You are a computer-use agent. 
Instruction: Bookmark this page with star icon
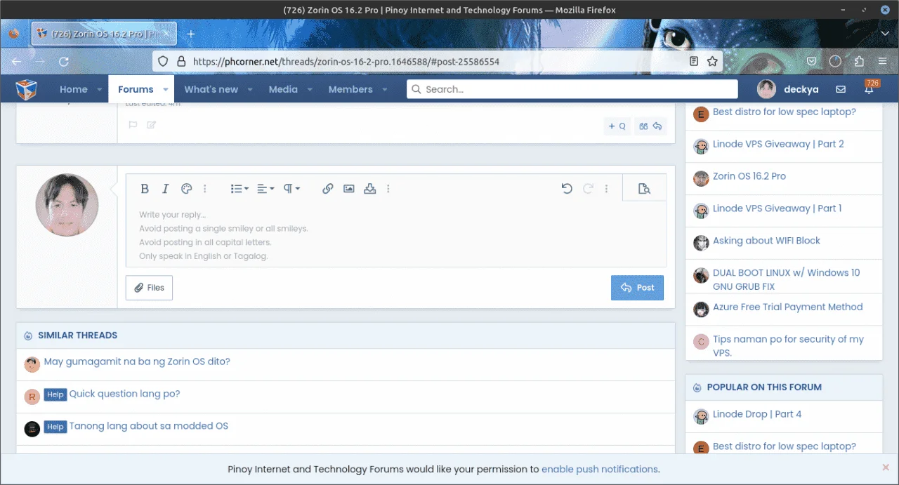pos(712,61)
